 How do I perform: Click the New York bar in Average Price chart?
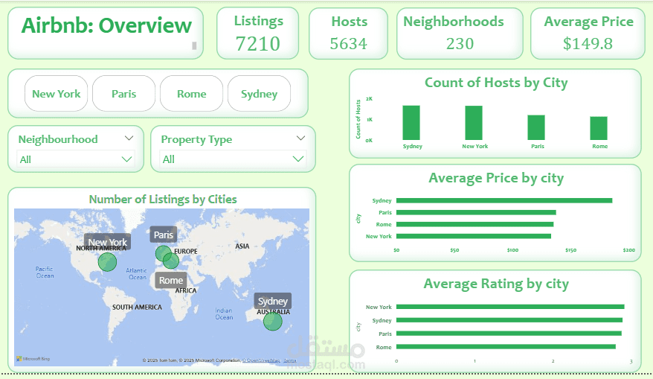pyautogui.click(x=474, y=236)
